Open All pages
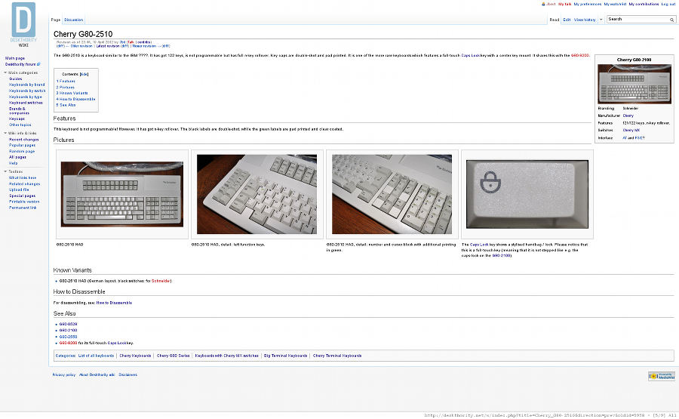The height and width of the screenshot is (419, 679). coord(17,157)
